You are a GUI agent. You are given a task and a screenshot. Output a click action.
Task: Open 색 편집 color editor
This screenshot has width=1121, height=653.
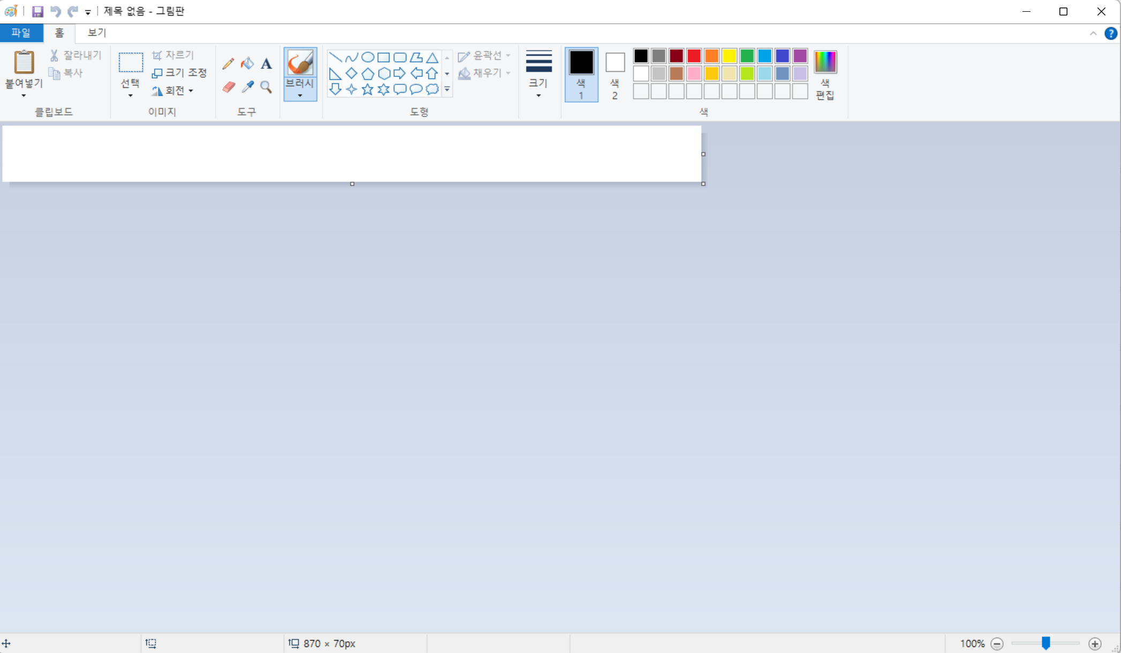coord(825,75)
